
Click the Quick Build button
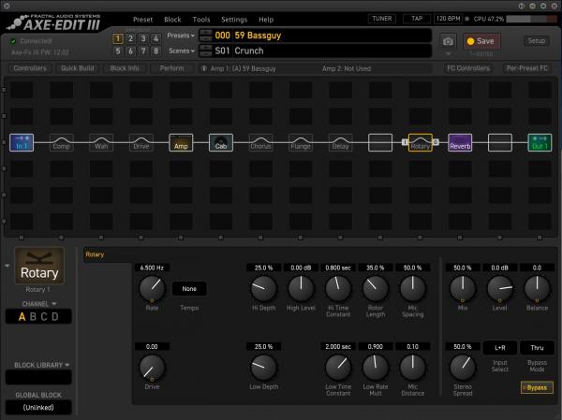click(78, 68)
